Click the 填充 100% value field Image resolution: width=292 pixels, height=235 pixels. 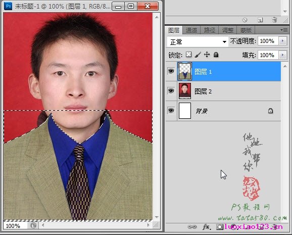268,55
